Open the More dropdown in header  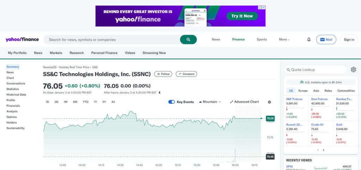[x=284, y=39]
